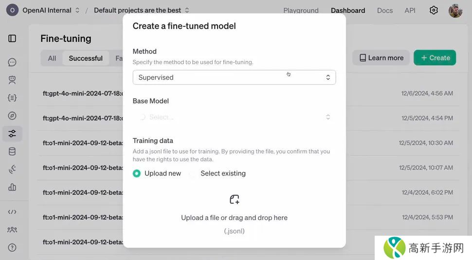Image resolution: width=472 pixels, height=260 pixels.
Task: Open the Default projects selector
Action: [x=141, y=10]
